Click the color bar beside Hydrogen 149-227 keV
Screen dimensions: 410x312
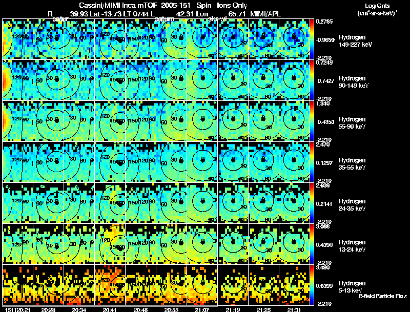pos(312,38)
